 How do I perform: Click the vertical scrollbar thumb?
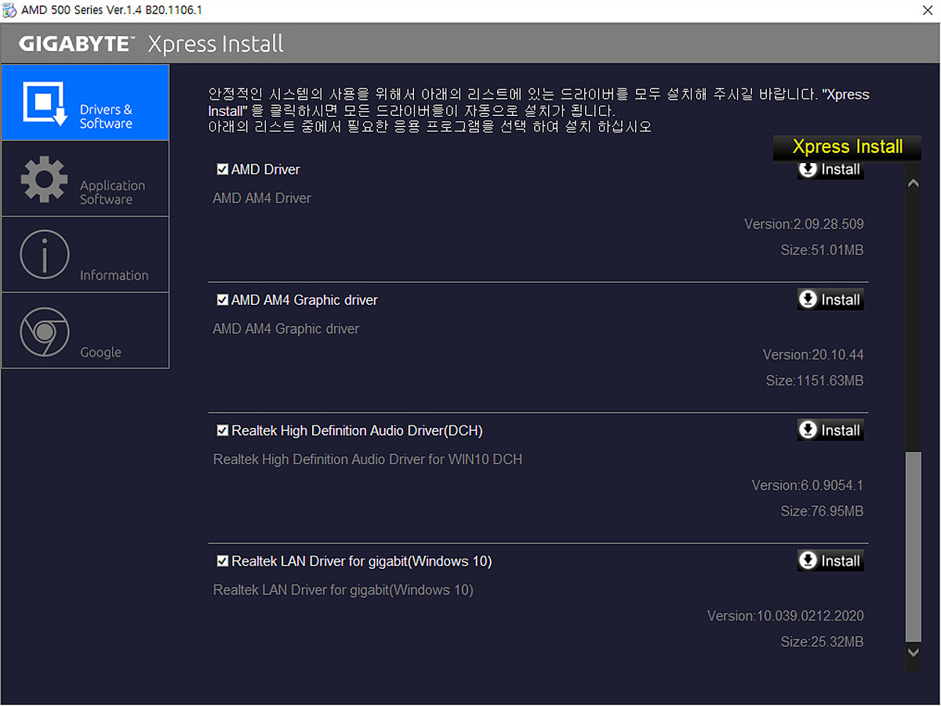[x=913, y=547]
